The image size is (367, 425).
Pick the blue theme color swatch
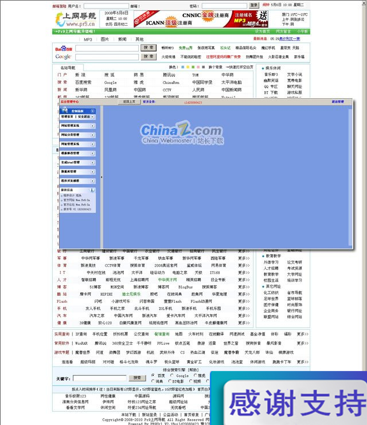coord(183,67)
